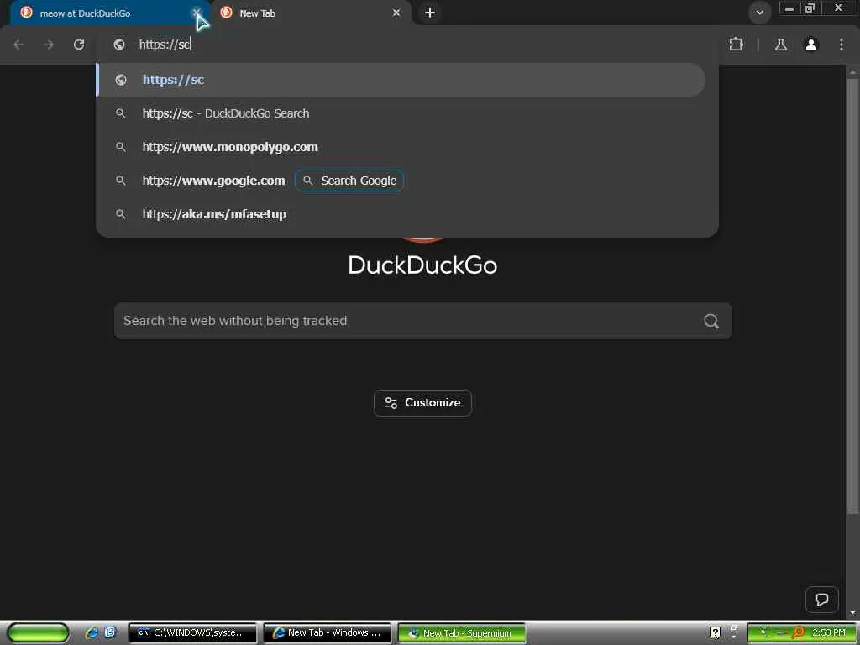Click the magnifier icon in DuckDuckGo search box
The image size is (860, 645).
(x=711, y=321)
